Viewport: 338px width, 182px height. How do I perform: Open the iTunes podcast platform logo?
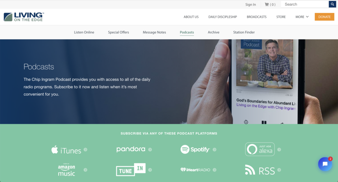66,150
